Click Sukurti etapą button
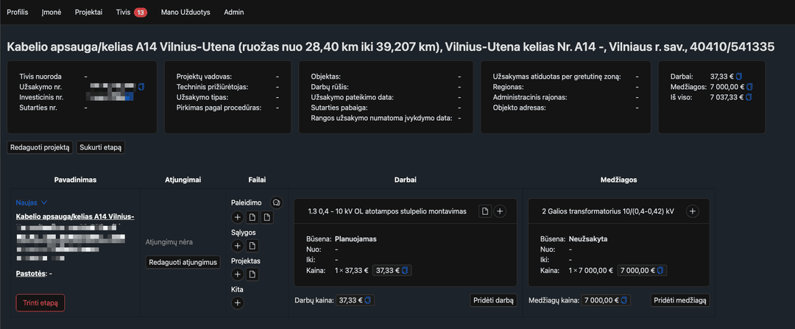Screen dimensions: 795x329 (100, 147)
